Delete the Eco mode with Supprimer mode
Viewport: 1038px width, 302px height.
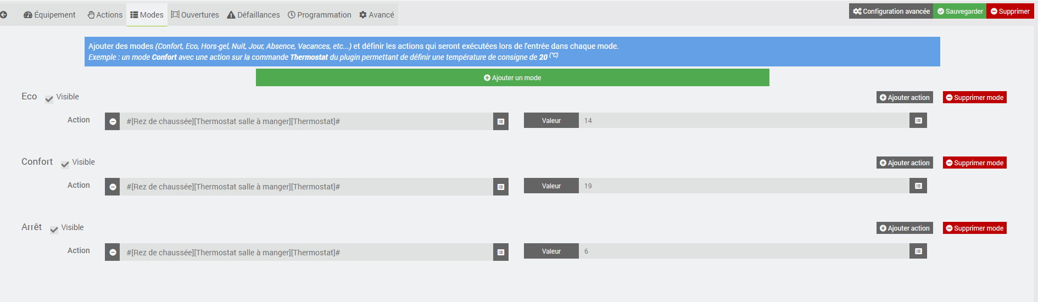974,97
